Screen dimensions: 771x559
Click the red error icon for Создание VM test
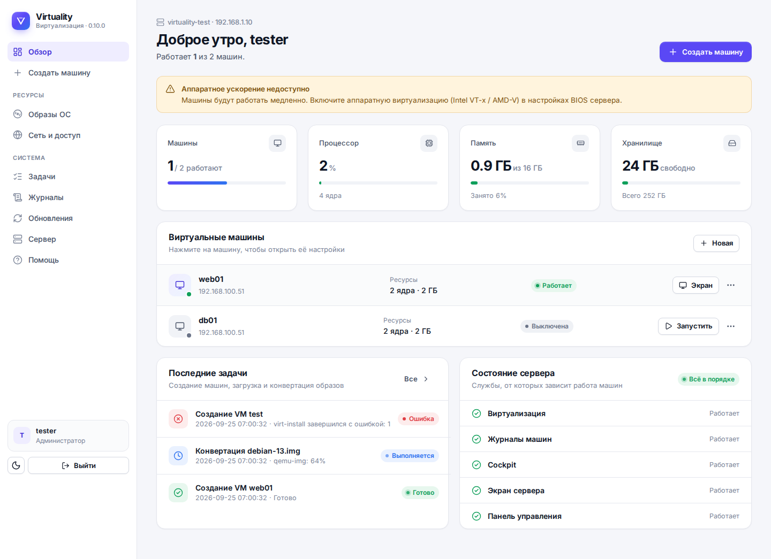coord(178,419)
